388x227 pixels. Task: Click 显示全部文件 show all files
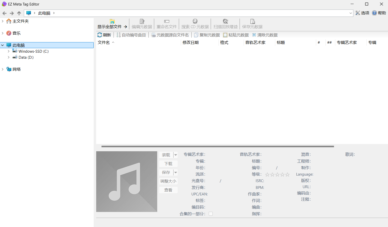(112, 24)
